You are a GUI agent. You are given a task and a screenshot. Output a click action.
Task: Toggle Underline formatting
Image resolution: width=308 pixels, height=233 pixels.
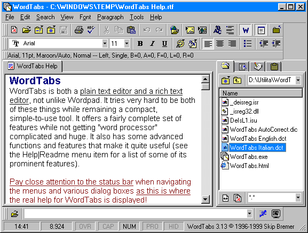[x=164, y=43]
